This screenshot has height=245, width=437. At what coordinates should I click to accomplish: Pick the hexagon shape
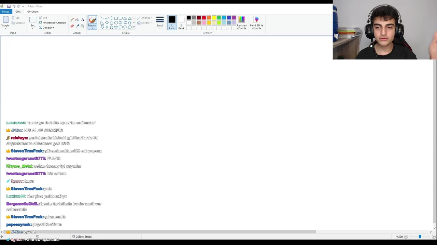(x=116, y=23)
